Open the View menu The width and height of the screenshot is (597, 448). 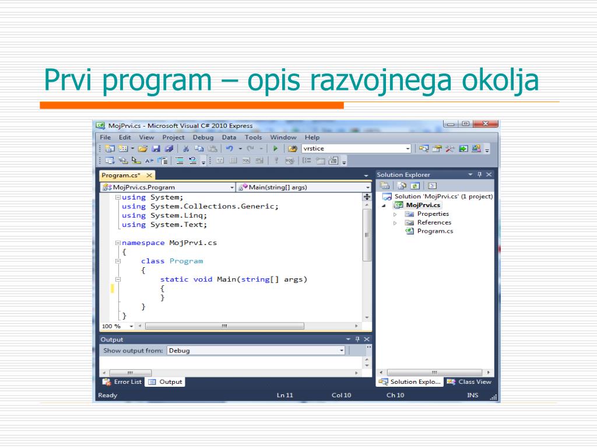point(146,137)
